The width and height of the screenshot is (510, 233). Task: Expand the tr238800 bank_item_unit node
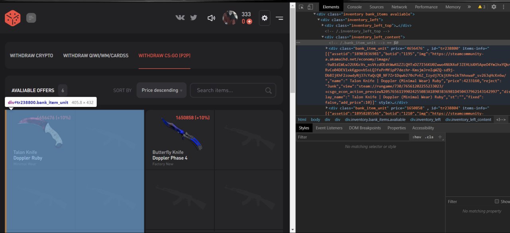[327, 48]
